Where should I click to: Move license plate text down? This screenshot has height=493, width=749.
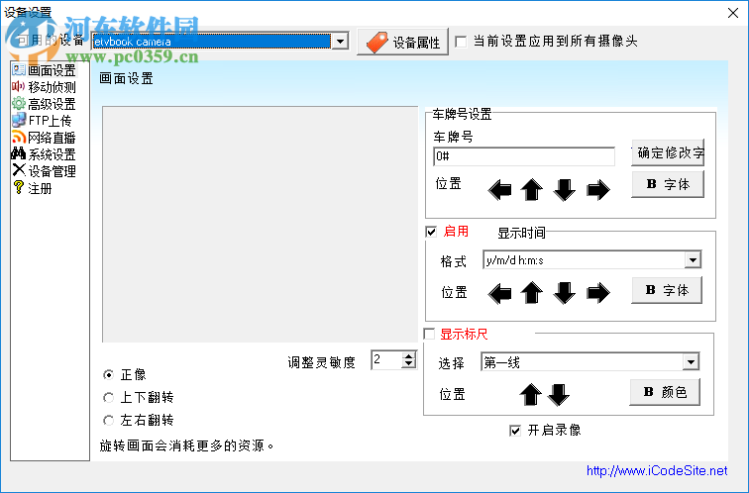pos(564,190)
